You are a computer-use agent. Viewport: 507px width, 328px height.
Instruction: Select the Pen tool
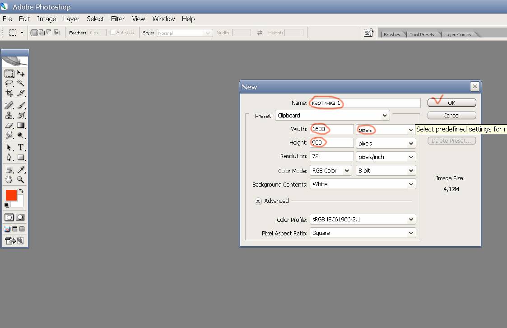[9, 158]
